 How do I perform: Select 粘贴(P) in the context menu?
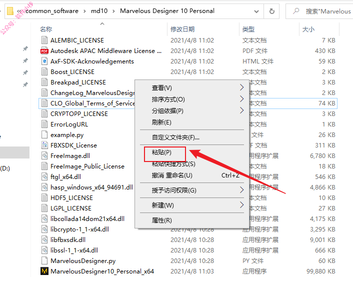[x=192, y=152]
